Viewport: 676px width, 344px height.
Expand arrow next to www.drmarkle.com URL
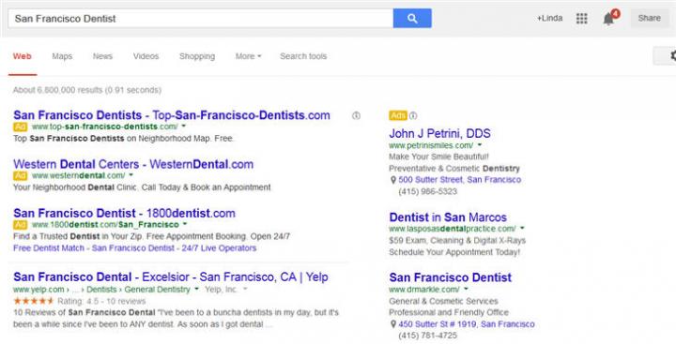click(x=466, y=289)
